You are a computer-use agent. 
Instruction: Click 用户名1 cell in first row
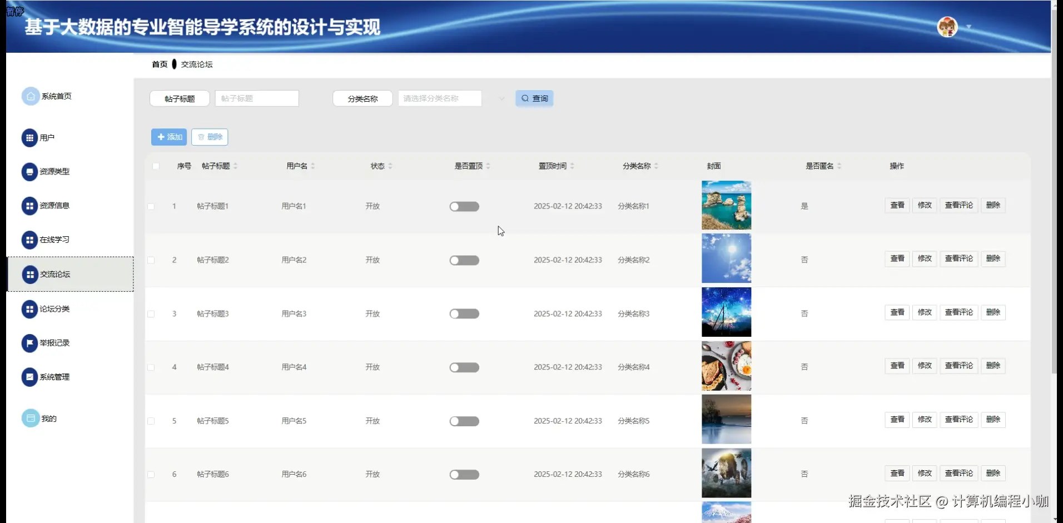click(294, 206)
